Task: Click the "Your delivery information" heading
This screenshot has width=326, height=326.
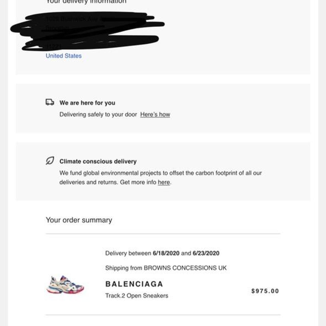Action: click(86, 2)
